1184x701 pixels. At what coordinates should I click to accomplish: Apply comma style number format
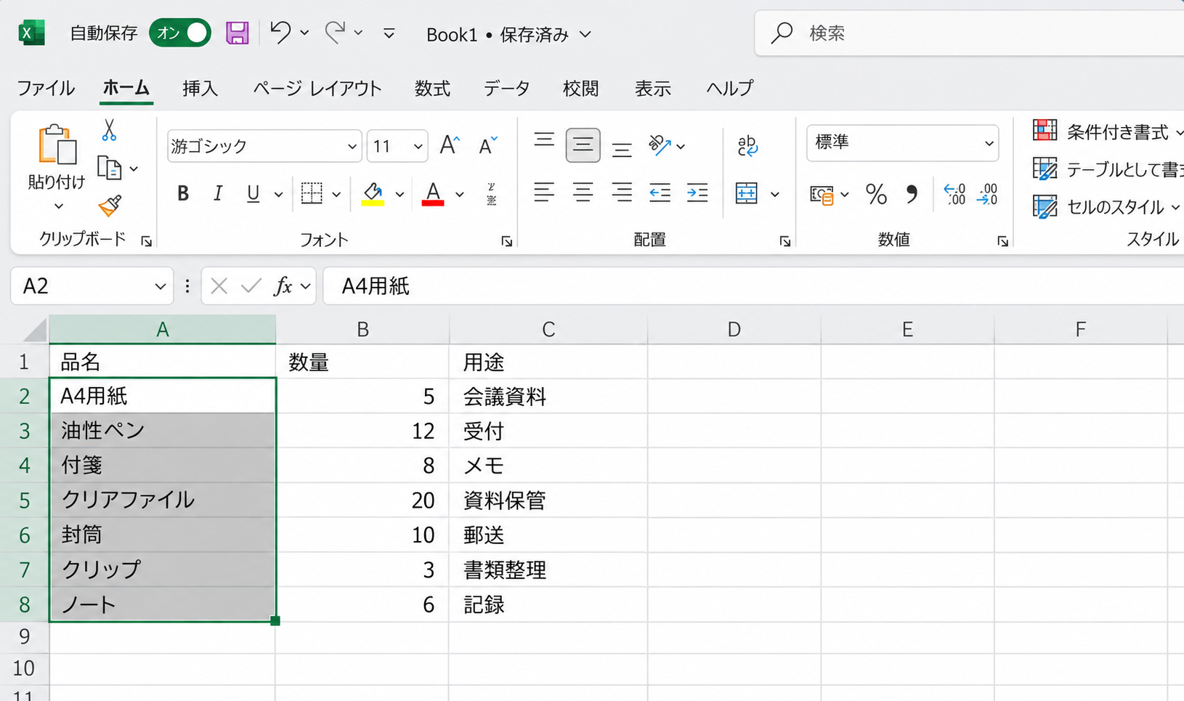tap(912, 194)
